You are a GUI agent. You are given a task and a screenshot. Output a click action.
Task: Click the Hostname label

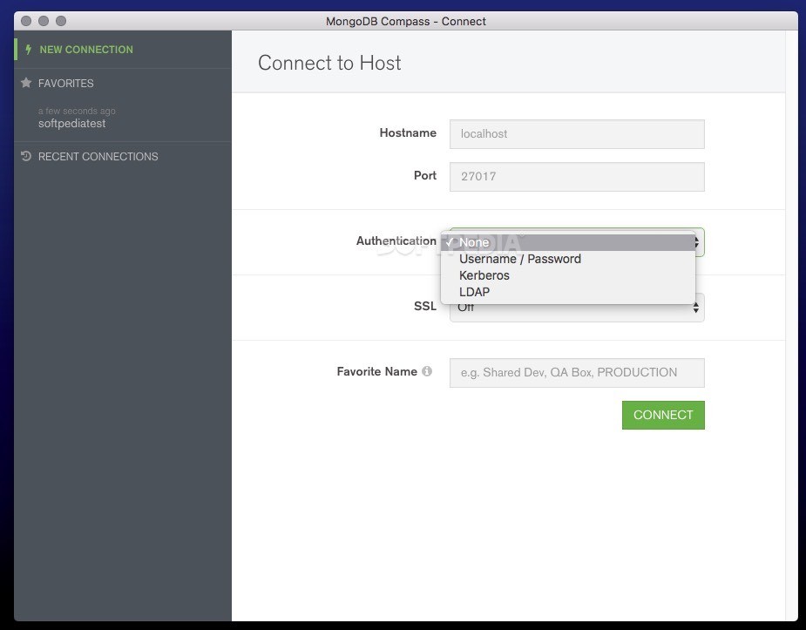coord(408,132)
